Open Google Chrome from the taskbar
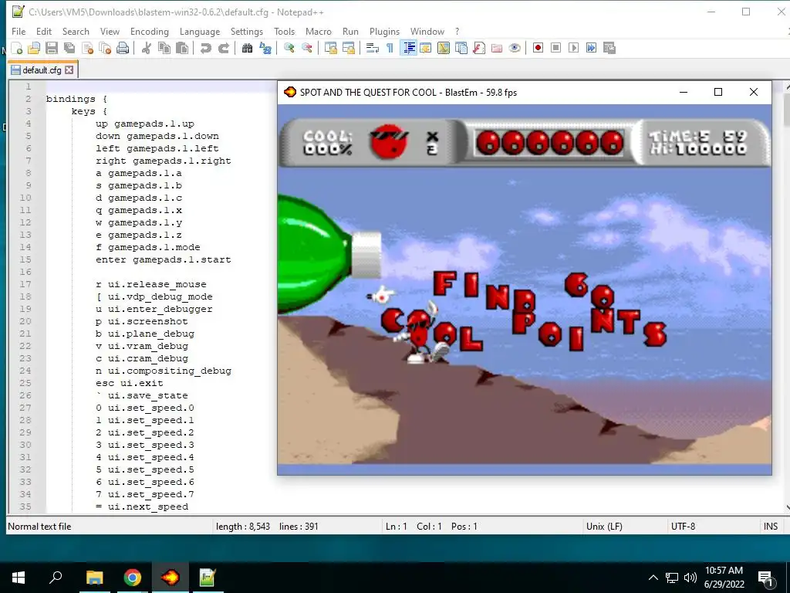 click(132, 578)
